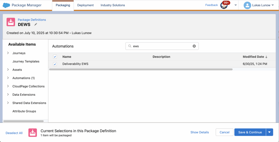This screenshot has height=142, width=279.
Task: Edit the DEWS package name with pencil icon
Action: (x=36, y=24)
